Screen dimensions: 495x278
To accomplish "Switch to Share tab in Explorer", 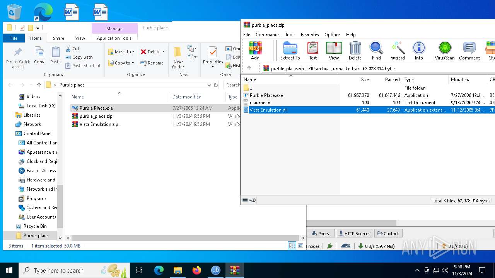I will (x=58, y=38).
